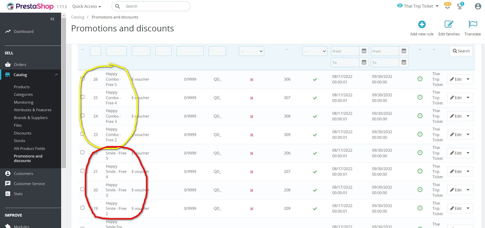Click the Dashboard trend icon in sidebar

coord(8,31)
